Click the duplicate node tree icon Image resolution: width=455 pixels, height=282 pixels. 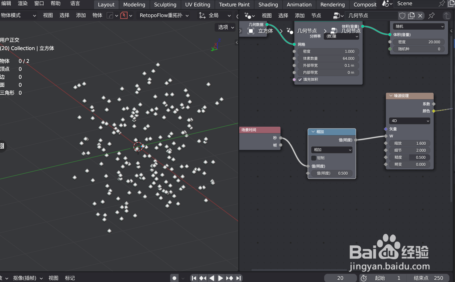(x=411, y=16)
